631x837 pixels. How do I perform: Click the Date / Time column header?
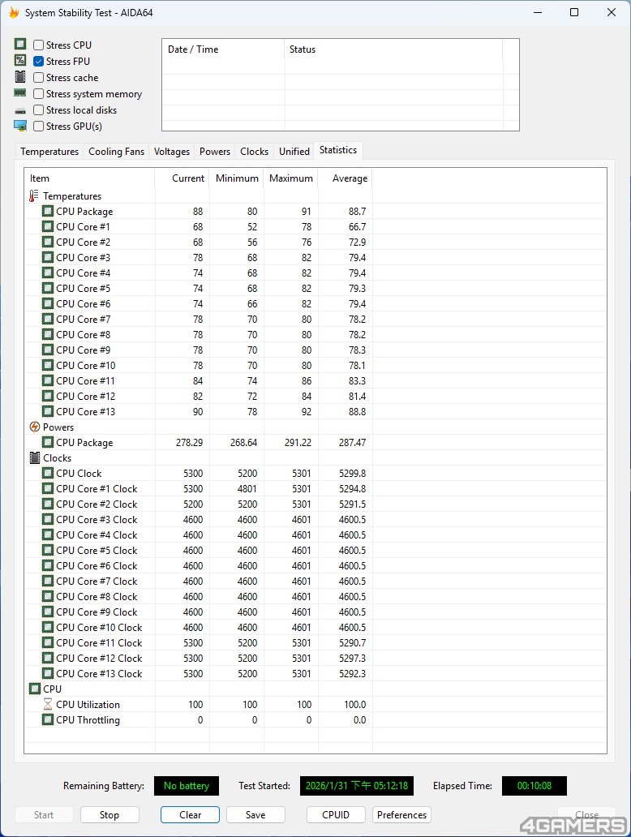tap(193, 49)
